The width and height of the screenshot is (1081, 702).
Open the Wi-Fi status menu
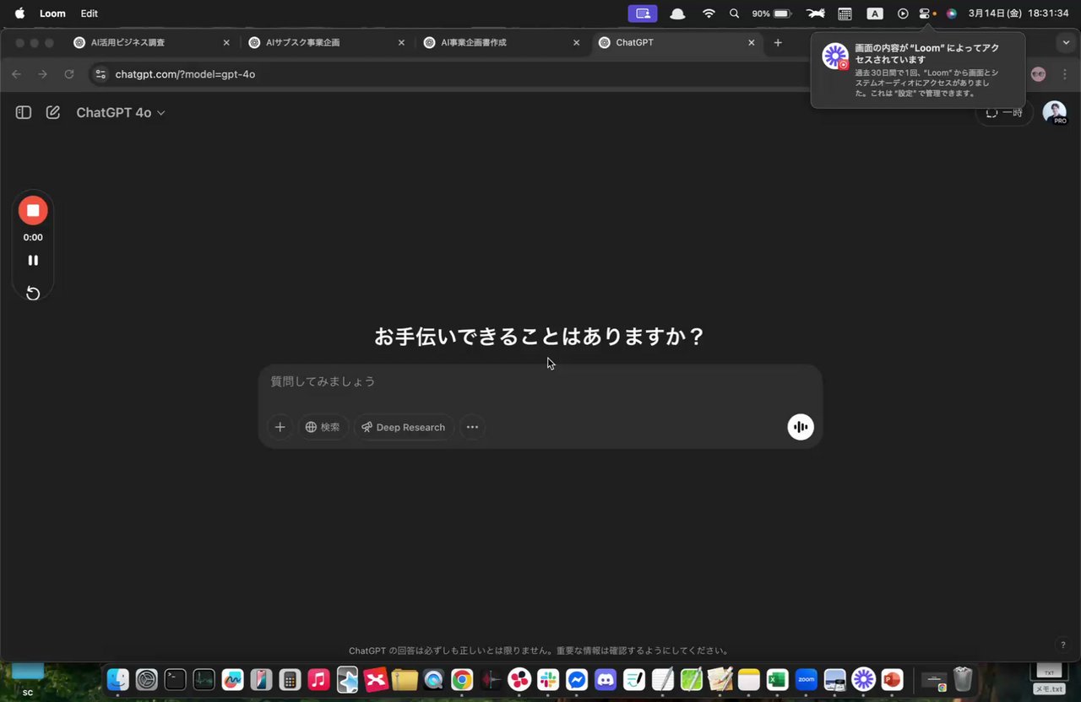[x=709, y=13]
